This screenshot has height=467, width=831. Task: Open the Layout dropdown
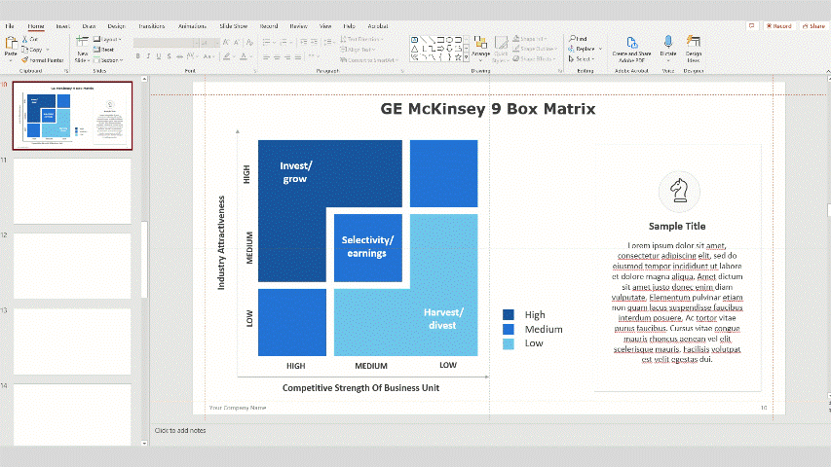coord(107,40)
